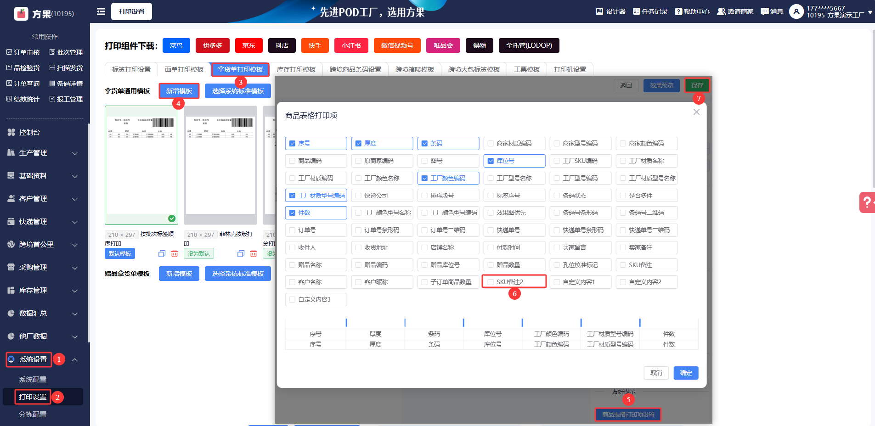875x426 pixels.
Task: Switch to the 面单打印模板 tab
Action: 184,69
